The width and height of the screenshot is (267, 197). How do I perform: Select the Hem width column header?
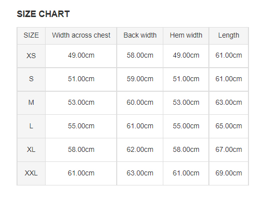186,36
